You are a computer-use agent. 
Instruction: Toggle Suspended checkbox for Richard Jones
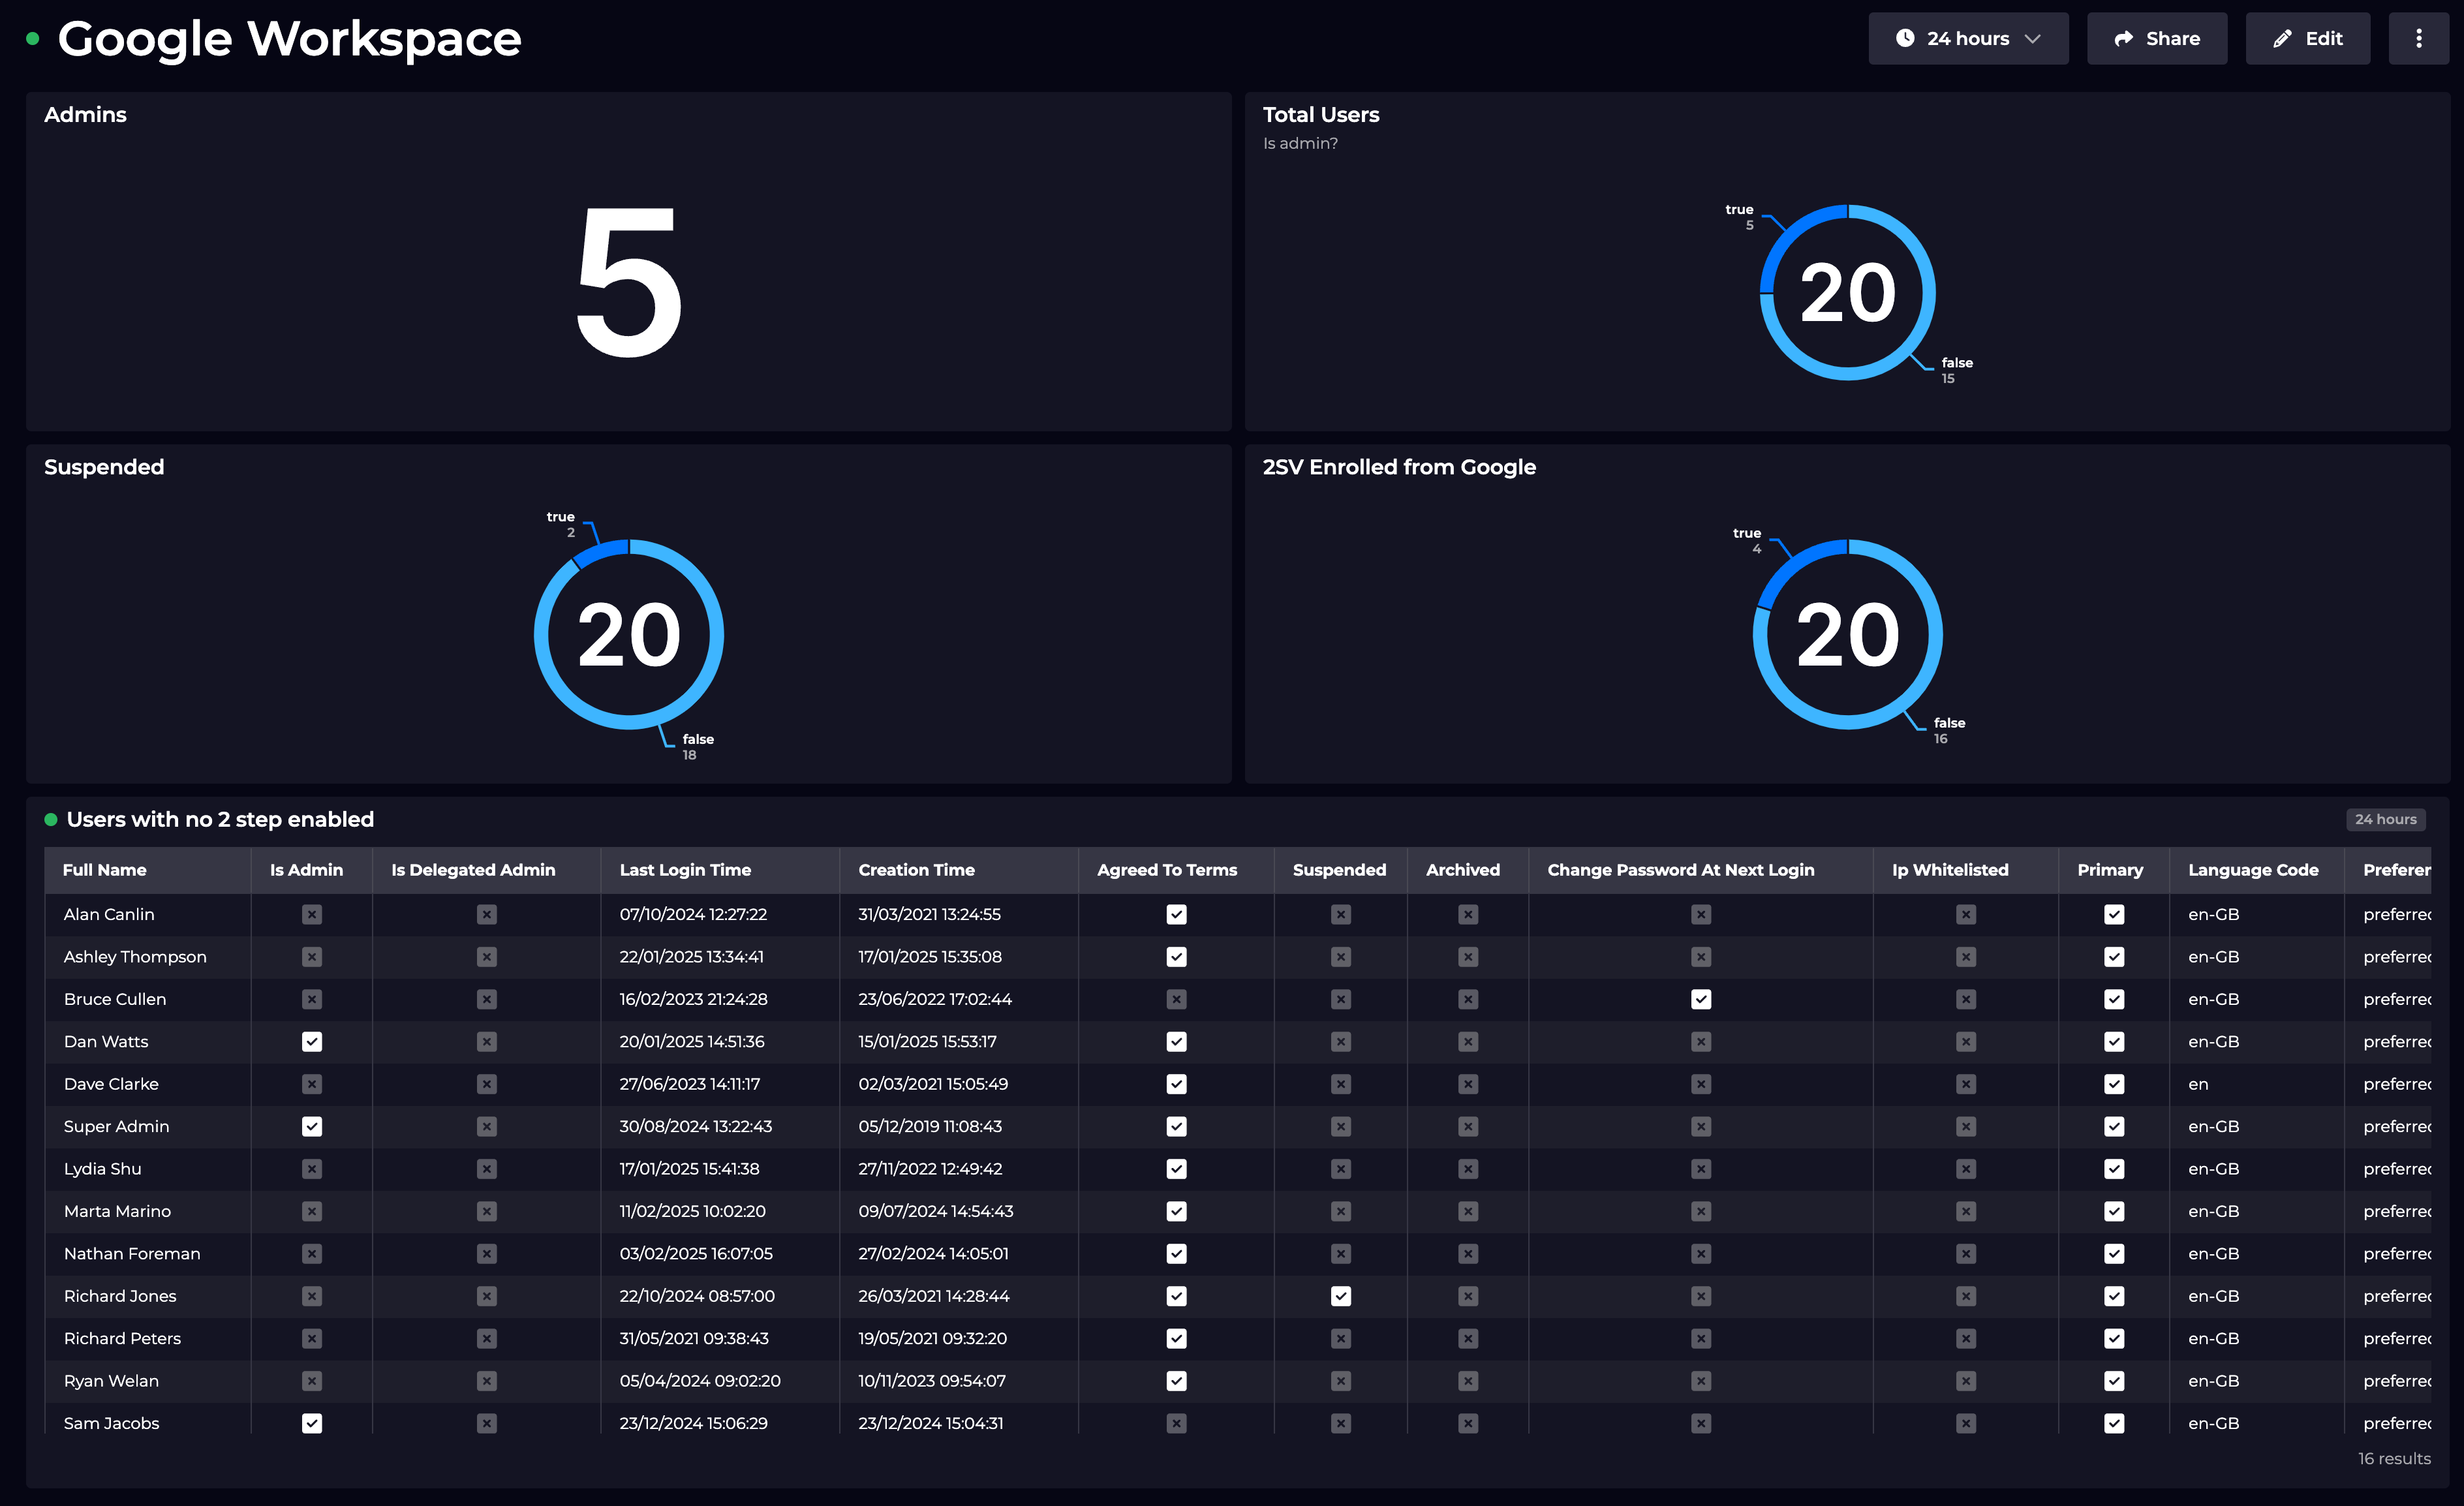click(x=1341, y=1296)
